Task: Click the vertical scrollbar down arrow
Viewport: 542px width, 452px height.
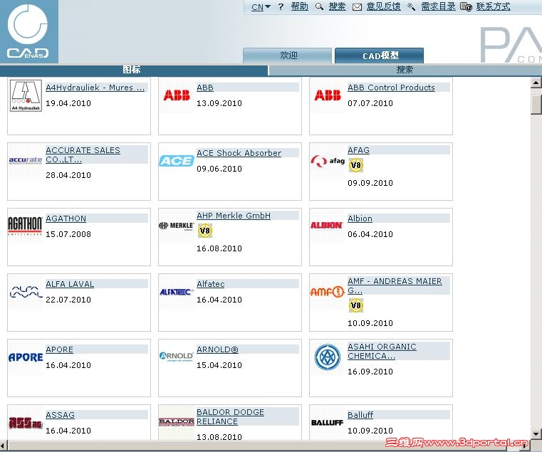Action: point(536,433)
